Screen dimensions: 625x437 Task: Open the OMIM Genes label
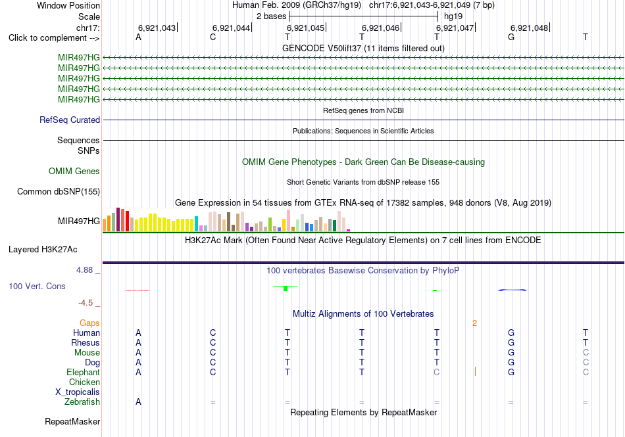point(74,171)
